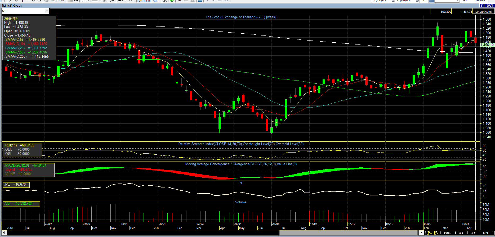Set chart range to 3 Y

click(461, 233)
